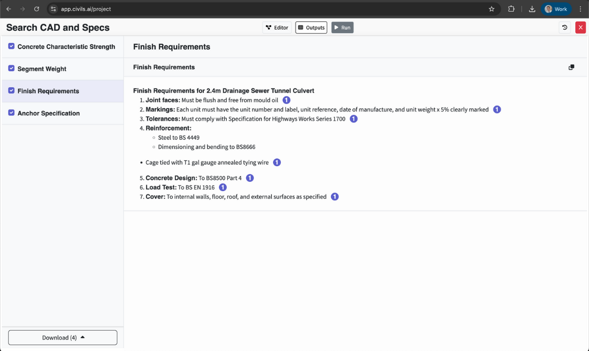Click the copy icon beside Finish Requirements
This screenshot has height=351, width=589.
(571, 67)
